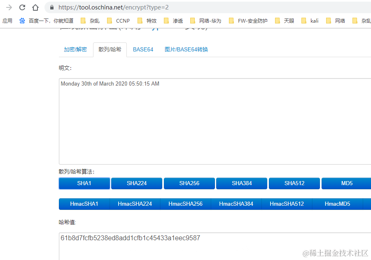The height and width of the screenshot is (260, 371).
Task: Open the 渗透 bookmark folder
Action: coord(173,21)
